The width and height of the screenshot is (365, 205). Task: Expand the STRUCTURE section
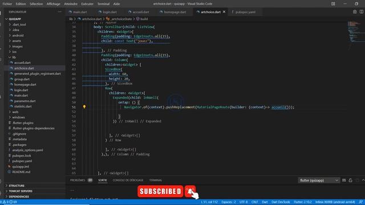[17, 186]
